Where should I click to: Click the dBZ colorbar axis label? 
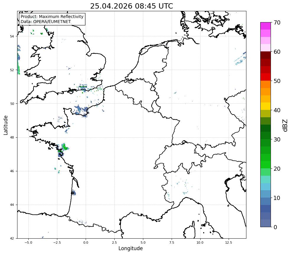(285, 126)
